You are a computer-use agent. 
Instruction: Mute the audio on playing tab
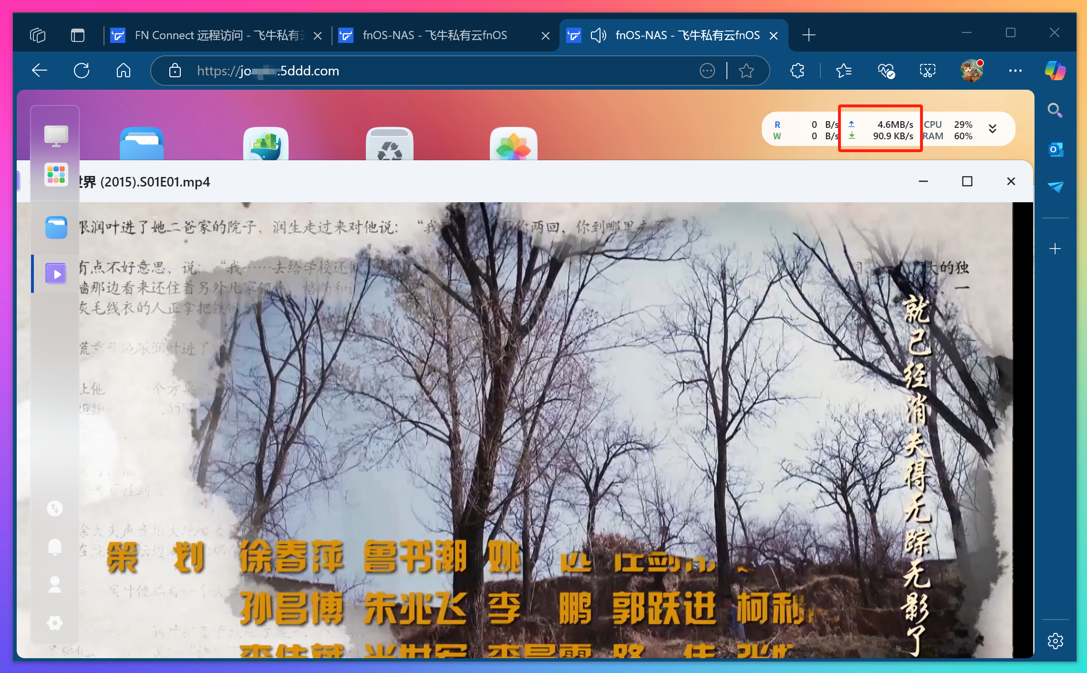[598, 35]
